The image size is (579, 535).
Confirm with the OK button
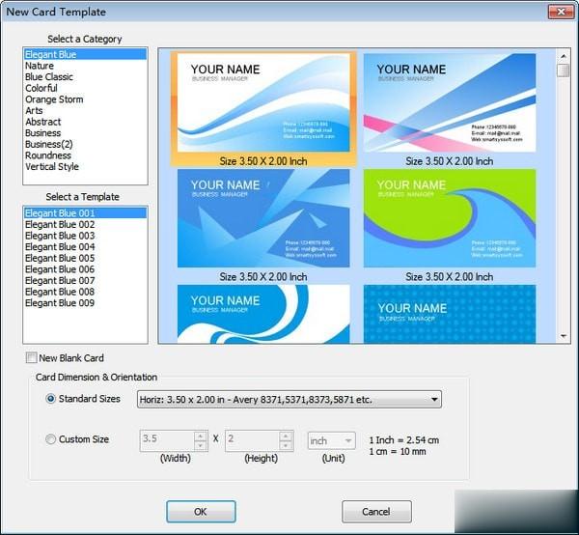pos(201,512)
